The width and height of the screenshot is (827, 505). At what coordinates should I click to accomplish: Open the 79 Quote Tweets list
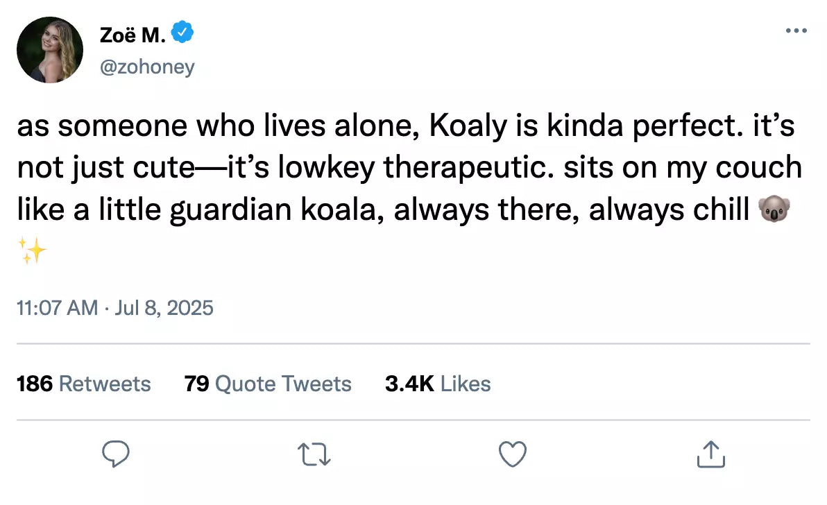coord(268,384)
